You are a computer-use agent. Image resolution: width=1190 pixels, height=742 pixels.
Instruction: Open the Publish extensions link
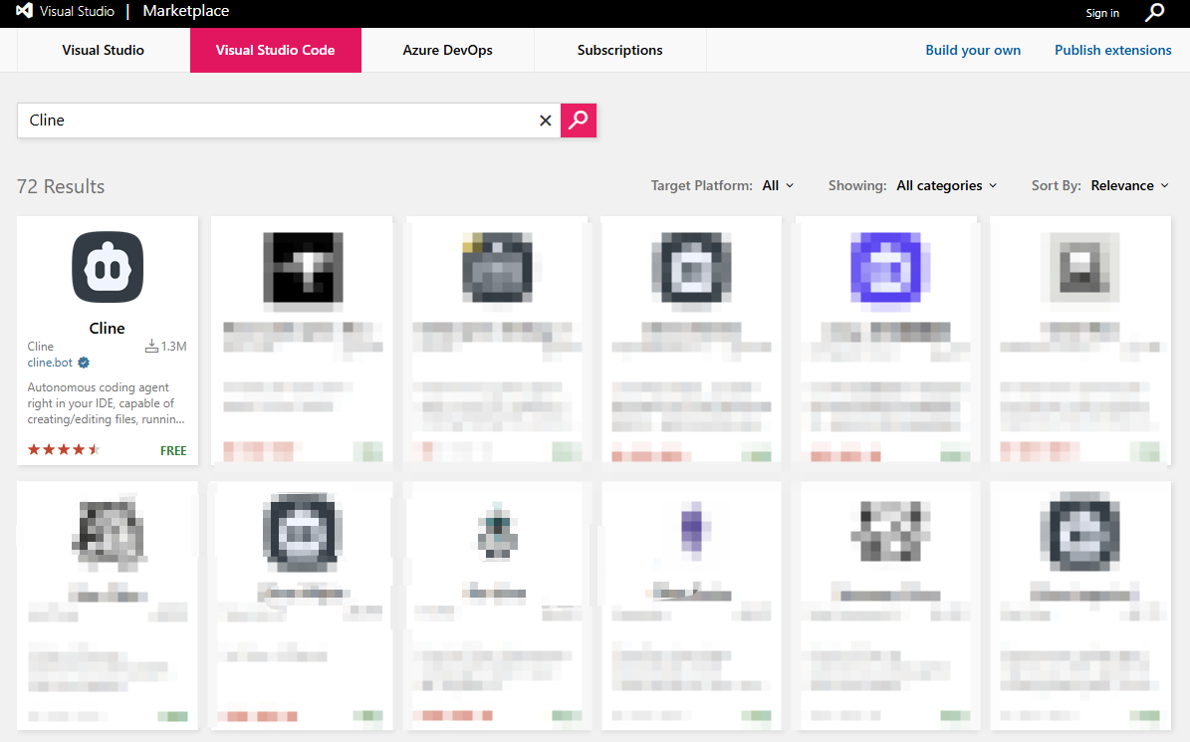[1112, 50]
